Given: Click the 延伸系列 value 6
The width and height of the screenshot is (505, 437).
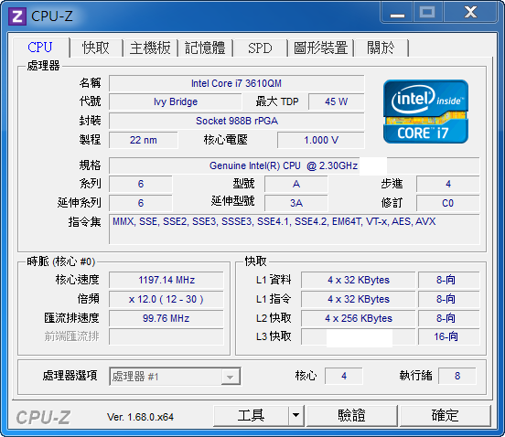Looking at the screenshot, I should (x=141, y=203).
